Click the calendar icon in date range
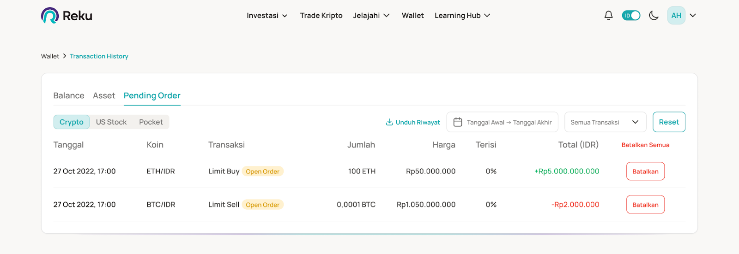Image resolution: width=739 pixels, height=254 pixels. click(458, 122)
